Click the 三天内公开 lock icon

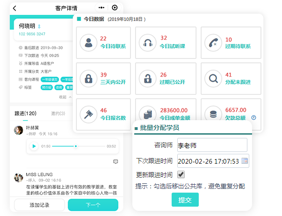(x=87, y=79)
